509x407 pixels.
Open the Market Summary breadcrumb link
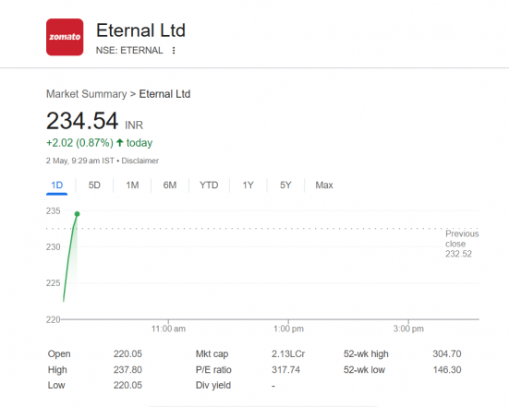86,94
